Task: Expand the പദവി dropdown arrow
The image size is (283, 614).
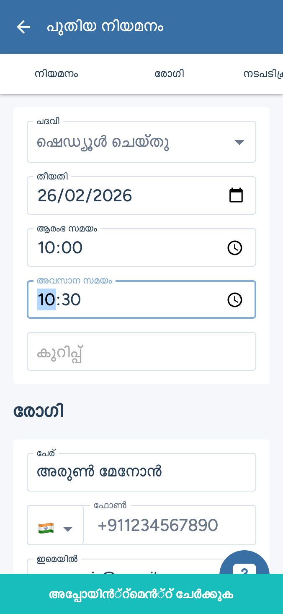Action: tap(239, 142)
